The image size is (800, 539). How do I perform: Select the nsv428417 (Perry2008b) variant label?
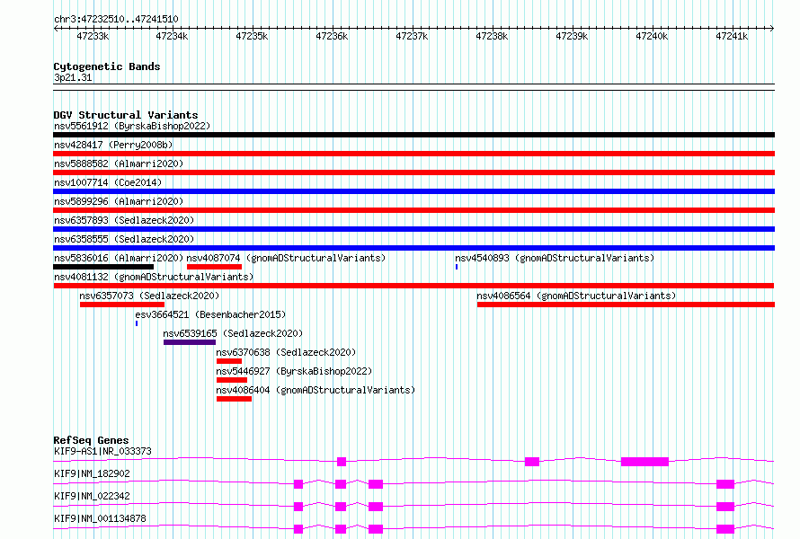(x=113, y=145)
